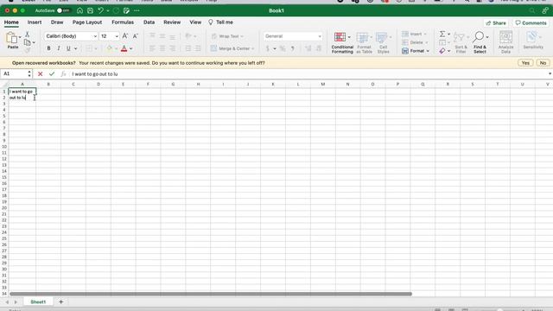Switch to the Formulas tab

click(123, 22)
